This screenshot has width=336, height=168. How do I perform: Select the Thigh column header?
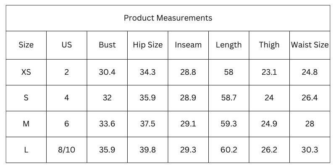[269, 45]
